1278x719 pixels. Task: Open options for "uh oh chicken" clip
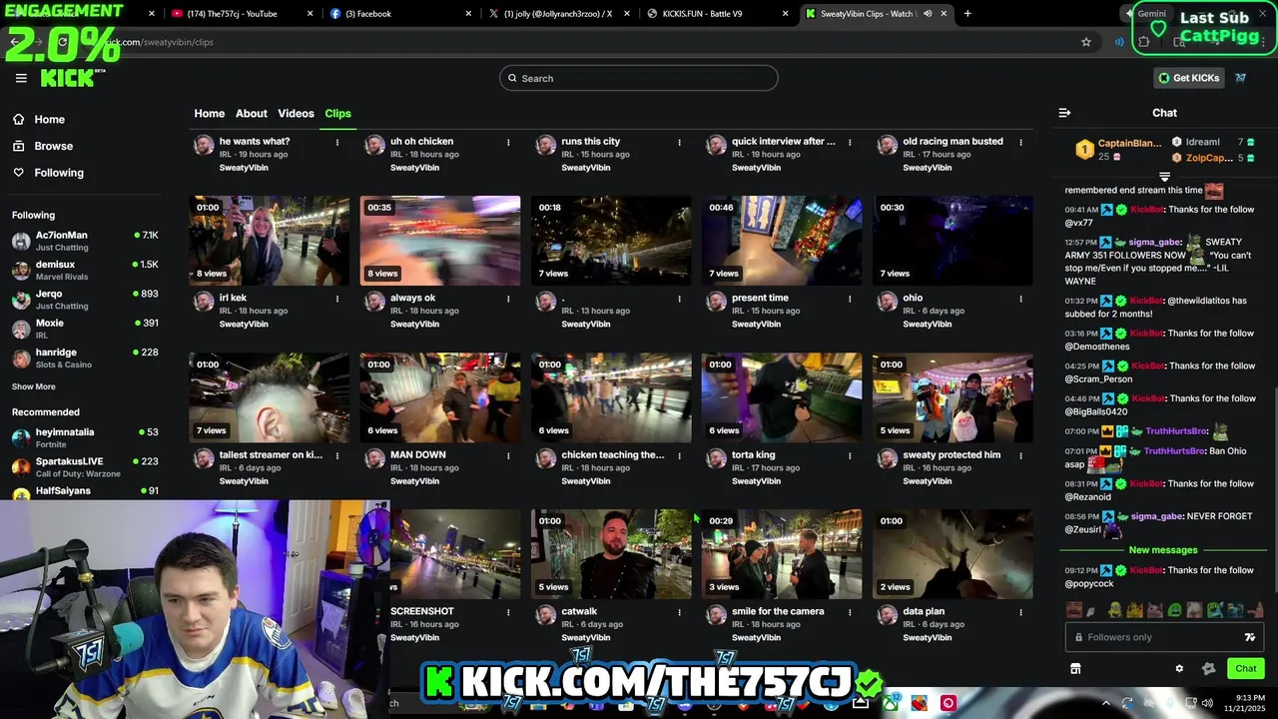tap(508, 142)
